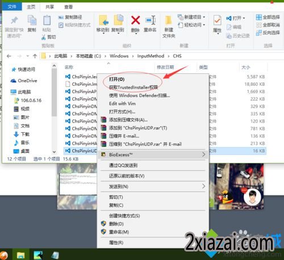The image size is (284, 260).
Task: Click the Back navigation arrow
Action: 9,56
